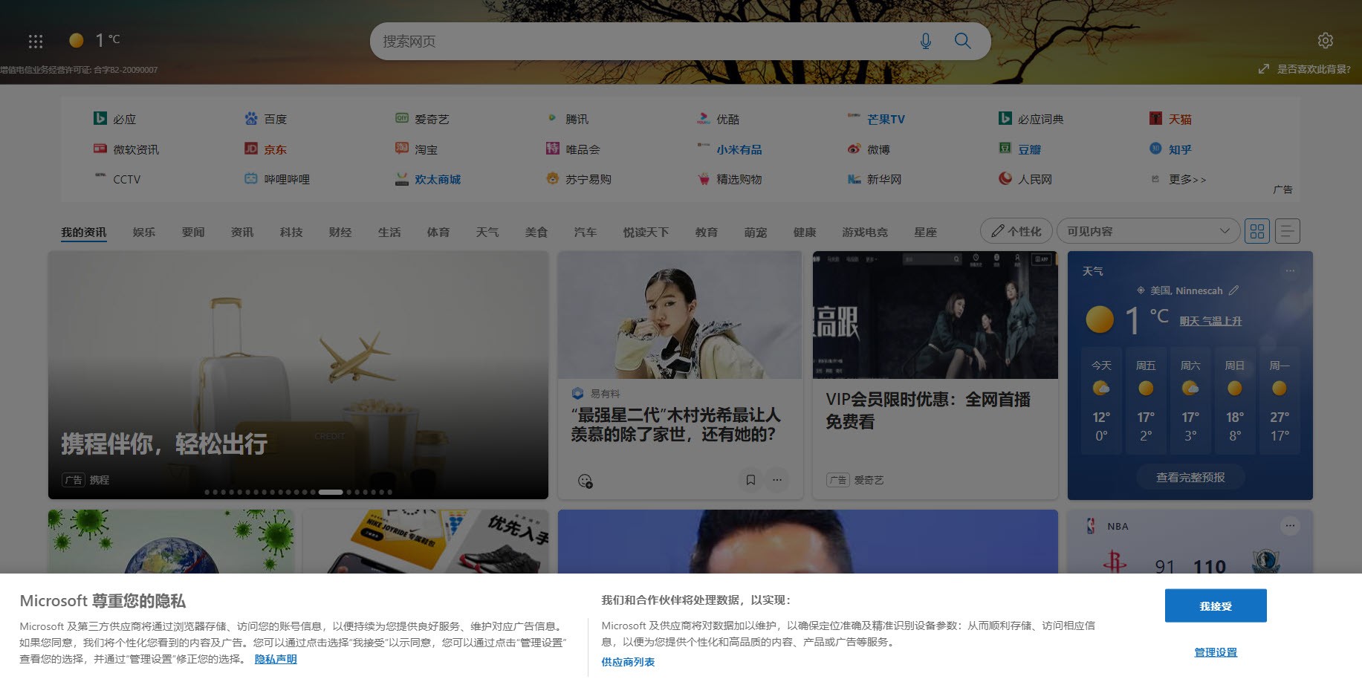Open the 隐私声明 link

[x=276, y=659]
